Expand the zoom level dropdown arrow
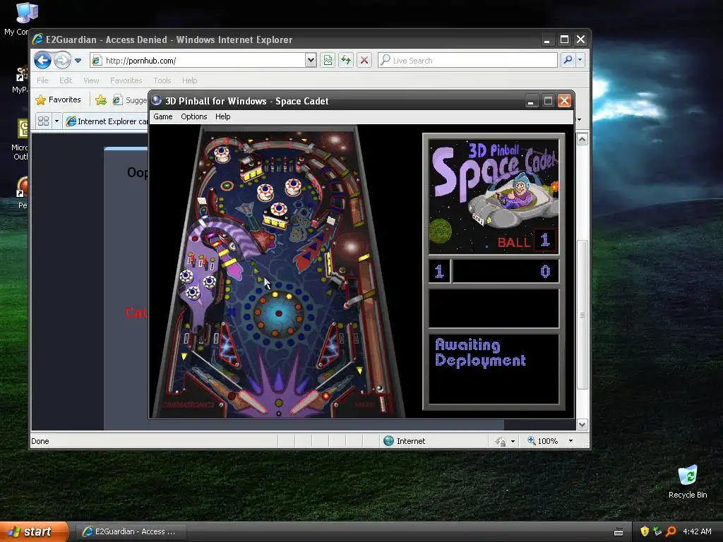The width and height of the screenshot is (723, 542). click(x=570, y=441)
